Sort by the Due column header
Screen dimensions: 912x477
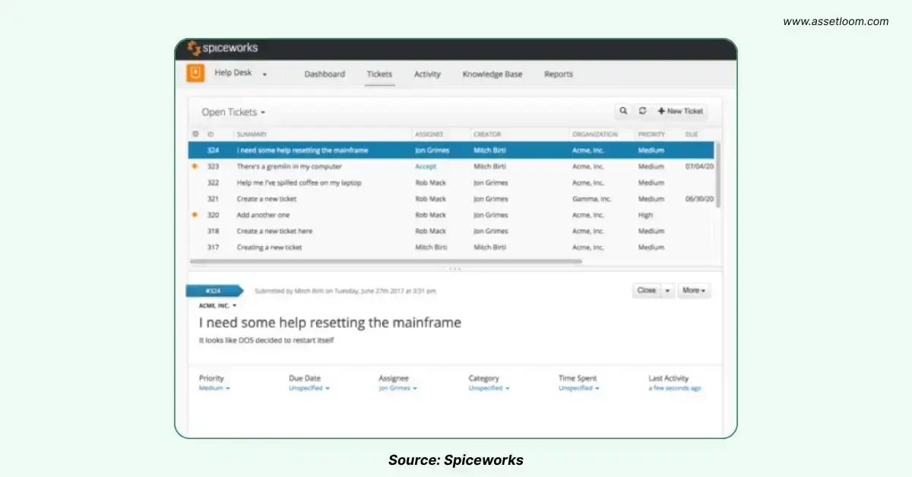692,134
